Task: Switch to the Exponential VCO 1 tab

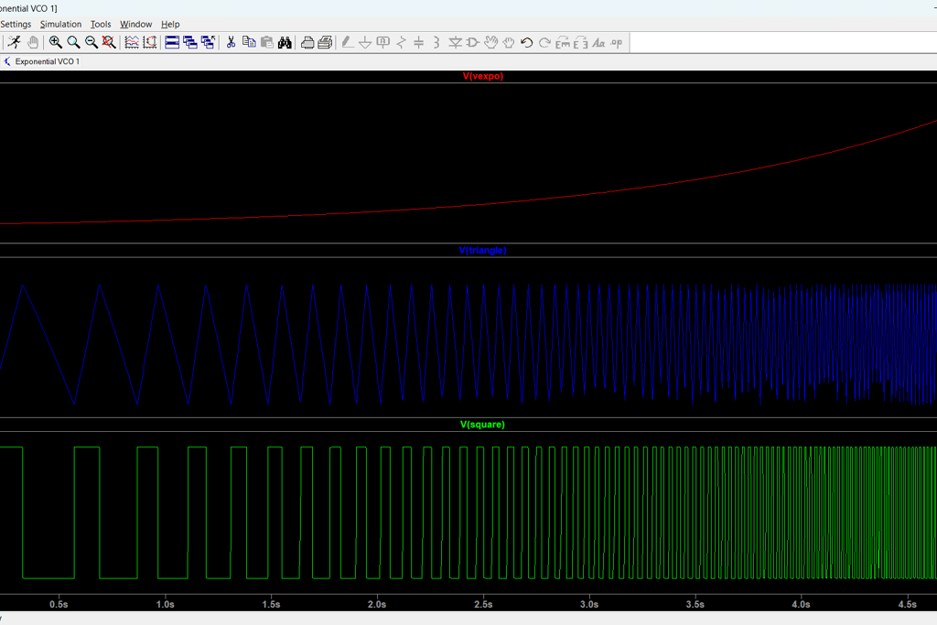Action: point(42,61)
